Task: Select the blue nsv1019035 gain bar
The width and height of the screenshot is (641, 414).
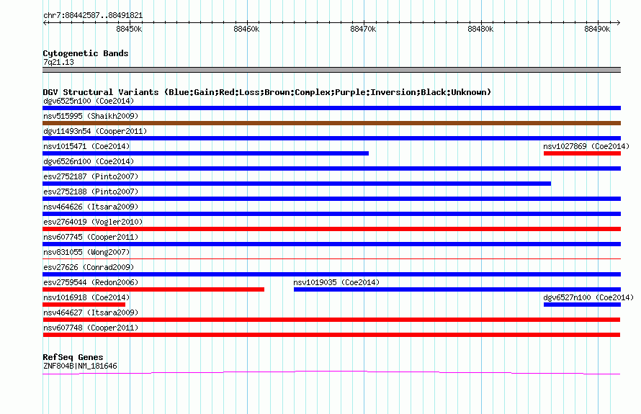Action: click(457, 289)
